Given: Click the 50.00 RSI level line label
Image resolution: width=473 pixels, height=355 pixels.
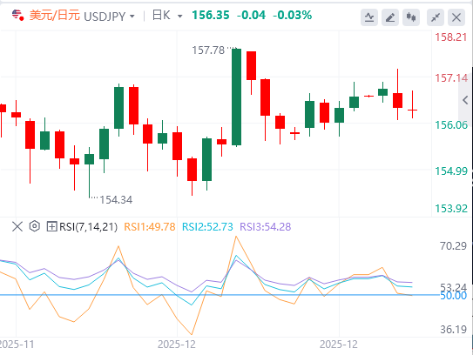Looking at the screenshot, I should (x=453, y=296).
